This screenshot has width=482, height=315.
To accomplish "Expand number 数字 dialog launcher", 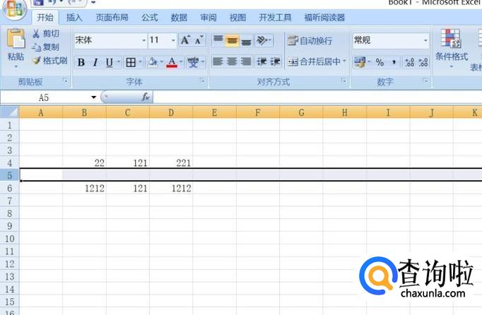I will (x=425, y=81).
